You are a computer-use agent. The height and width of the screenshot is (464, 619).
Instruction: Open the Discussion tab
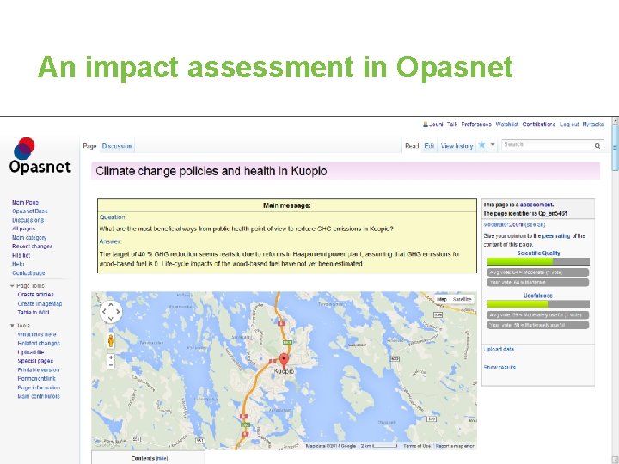point(117,146)
